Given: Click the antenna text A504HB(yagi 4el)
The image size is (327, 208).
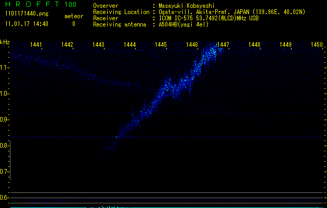Looking at the screenshot, I should point(184,24).
